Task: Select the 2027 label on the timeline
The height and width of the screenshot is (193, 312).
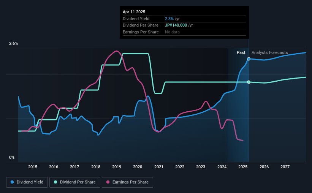Action: [285, 167]
